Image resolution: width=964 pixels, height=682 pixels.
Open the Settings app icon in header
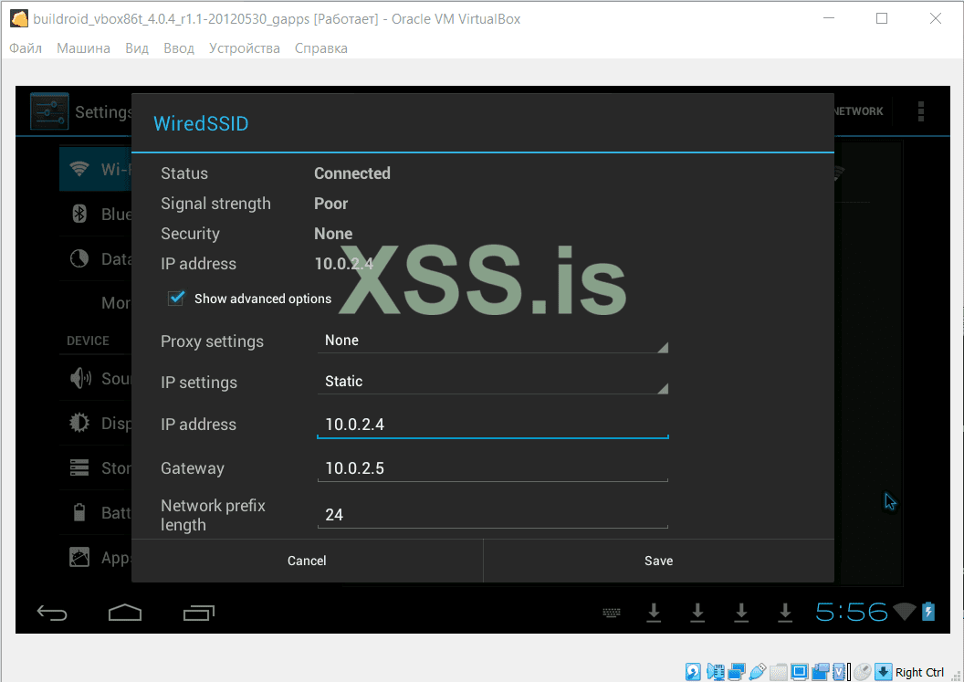tap(49, 111)
